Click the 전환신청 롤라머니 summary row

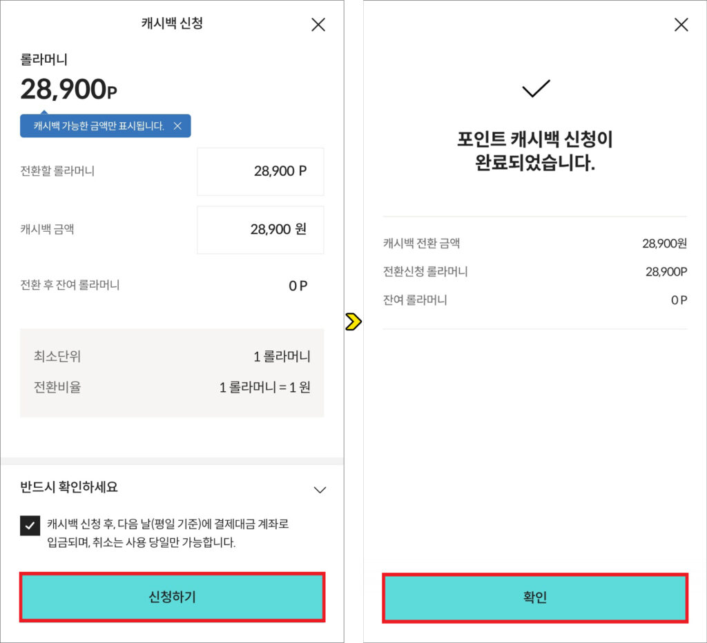535,272
